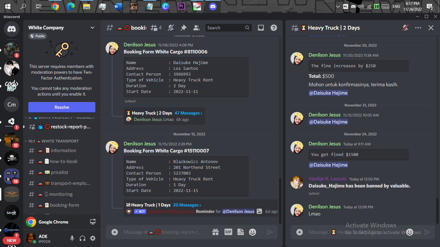
Task: Send a gift icon in message bar
Action: (x=216, y=232)
